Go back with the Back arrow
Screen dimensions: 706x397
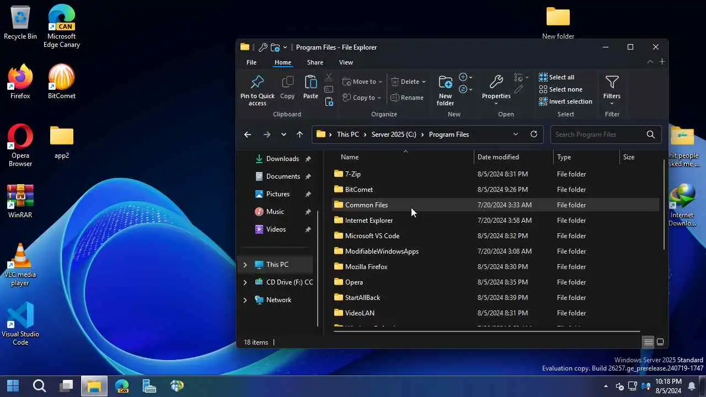click(x=248, y=135)
